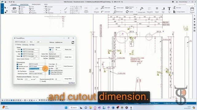The width and height of the screenshot is (197, 110).
Task: Toggle the Details view checkbox
Action: point(22,56)
